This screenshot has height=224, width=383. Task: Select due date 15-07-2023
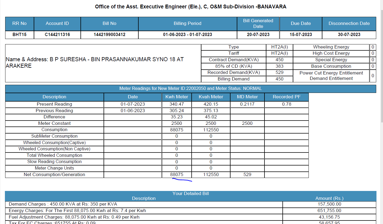tap(301, 35)
